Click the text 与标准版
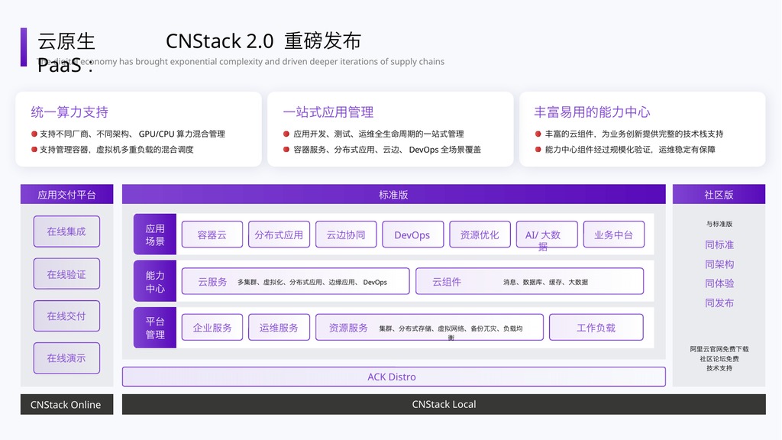Screen dimensions: 782x440 coord(719,224)
